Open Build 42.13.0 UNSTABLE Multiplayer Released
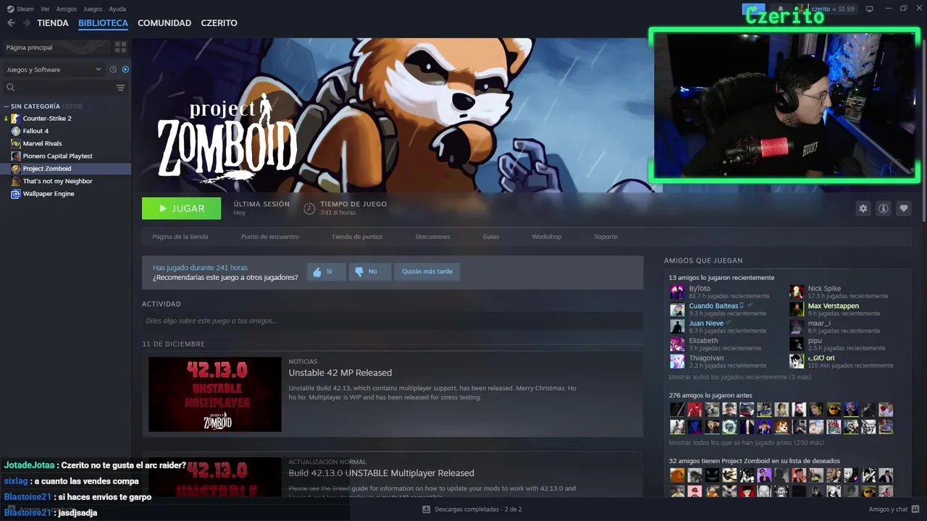This screenshot has width=927, height=521. click(382, 473)
